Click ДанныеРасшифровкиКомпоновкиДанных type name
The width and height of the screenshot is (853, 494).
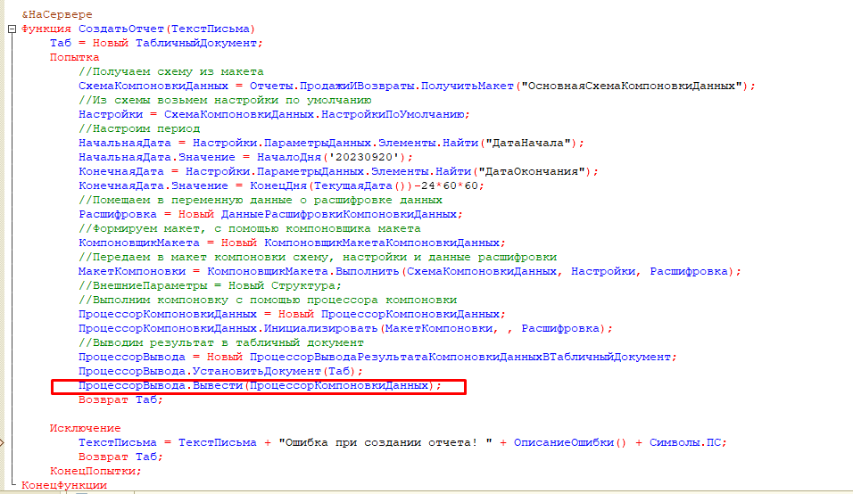tap(339, 214)
